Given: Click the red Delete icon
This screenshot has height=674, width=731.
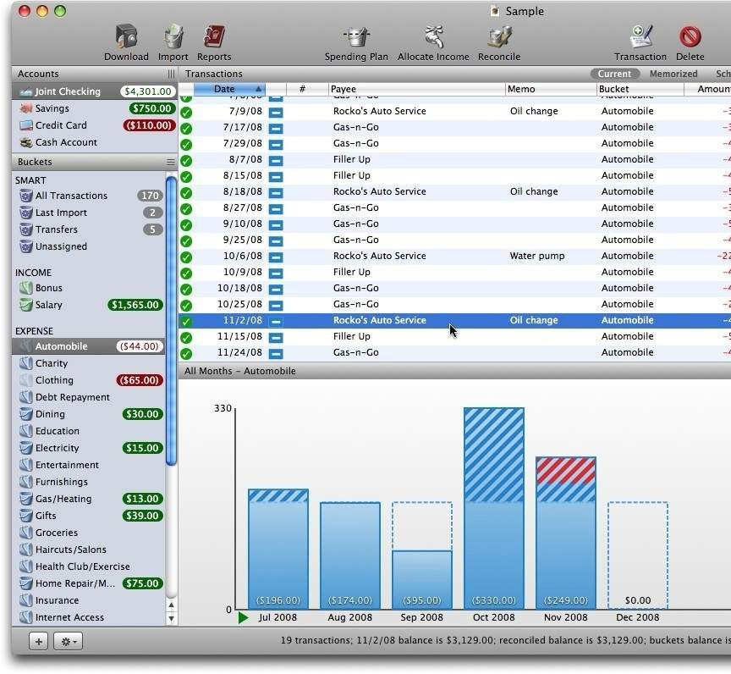Looking at the screenshot, I should (x=690, y=38).
